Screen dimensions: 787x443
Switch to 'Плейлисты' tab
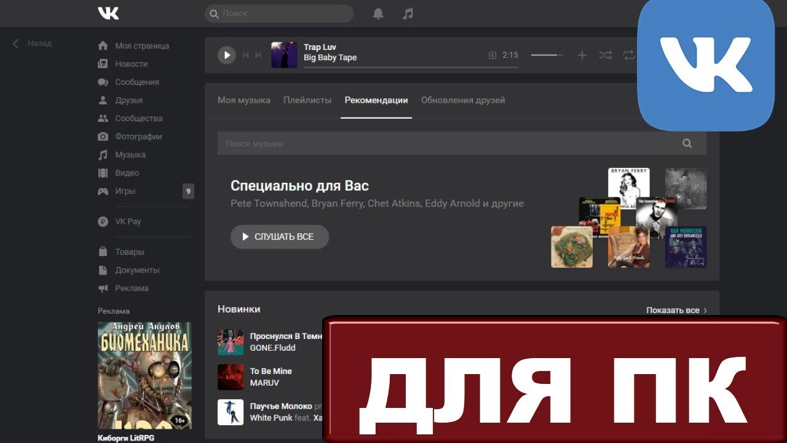(x=307, y=100)
